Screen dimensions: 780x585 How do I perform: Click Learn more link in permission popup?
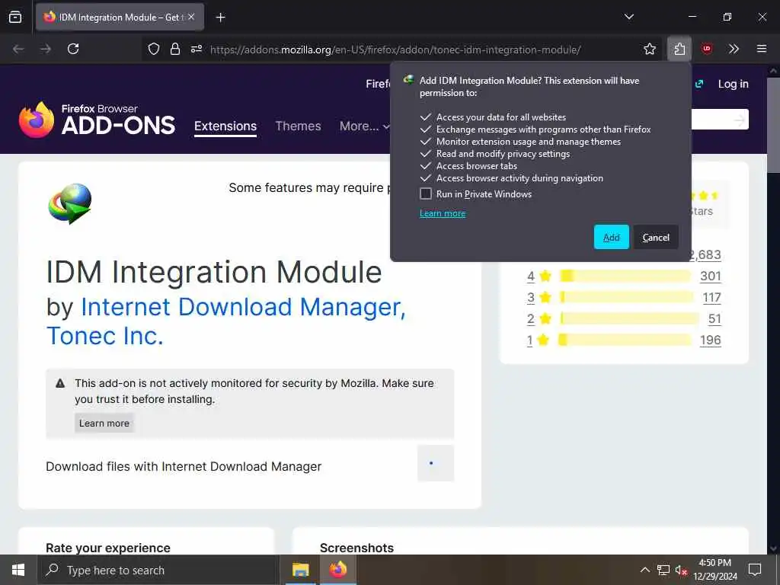443,213
